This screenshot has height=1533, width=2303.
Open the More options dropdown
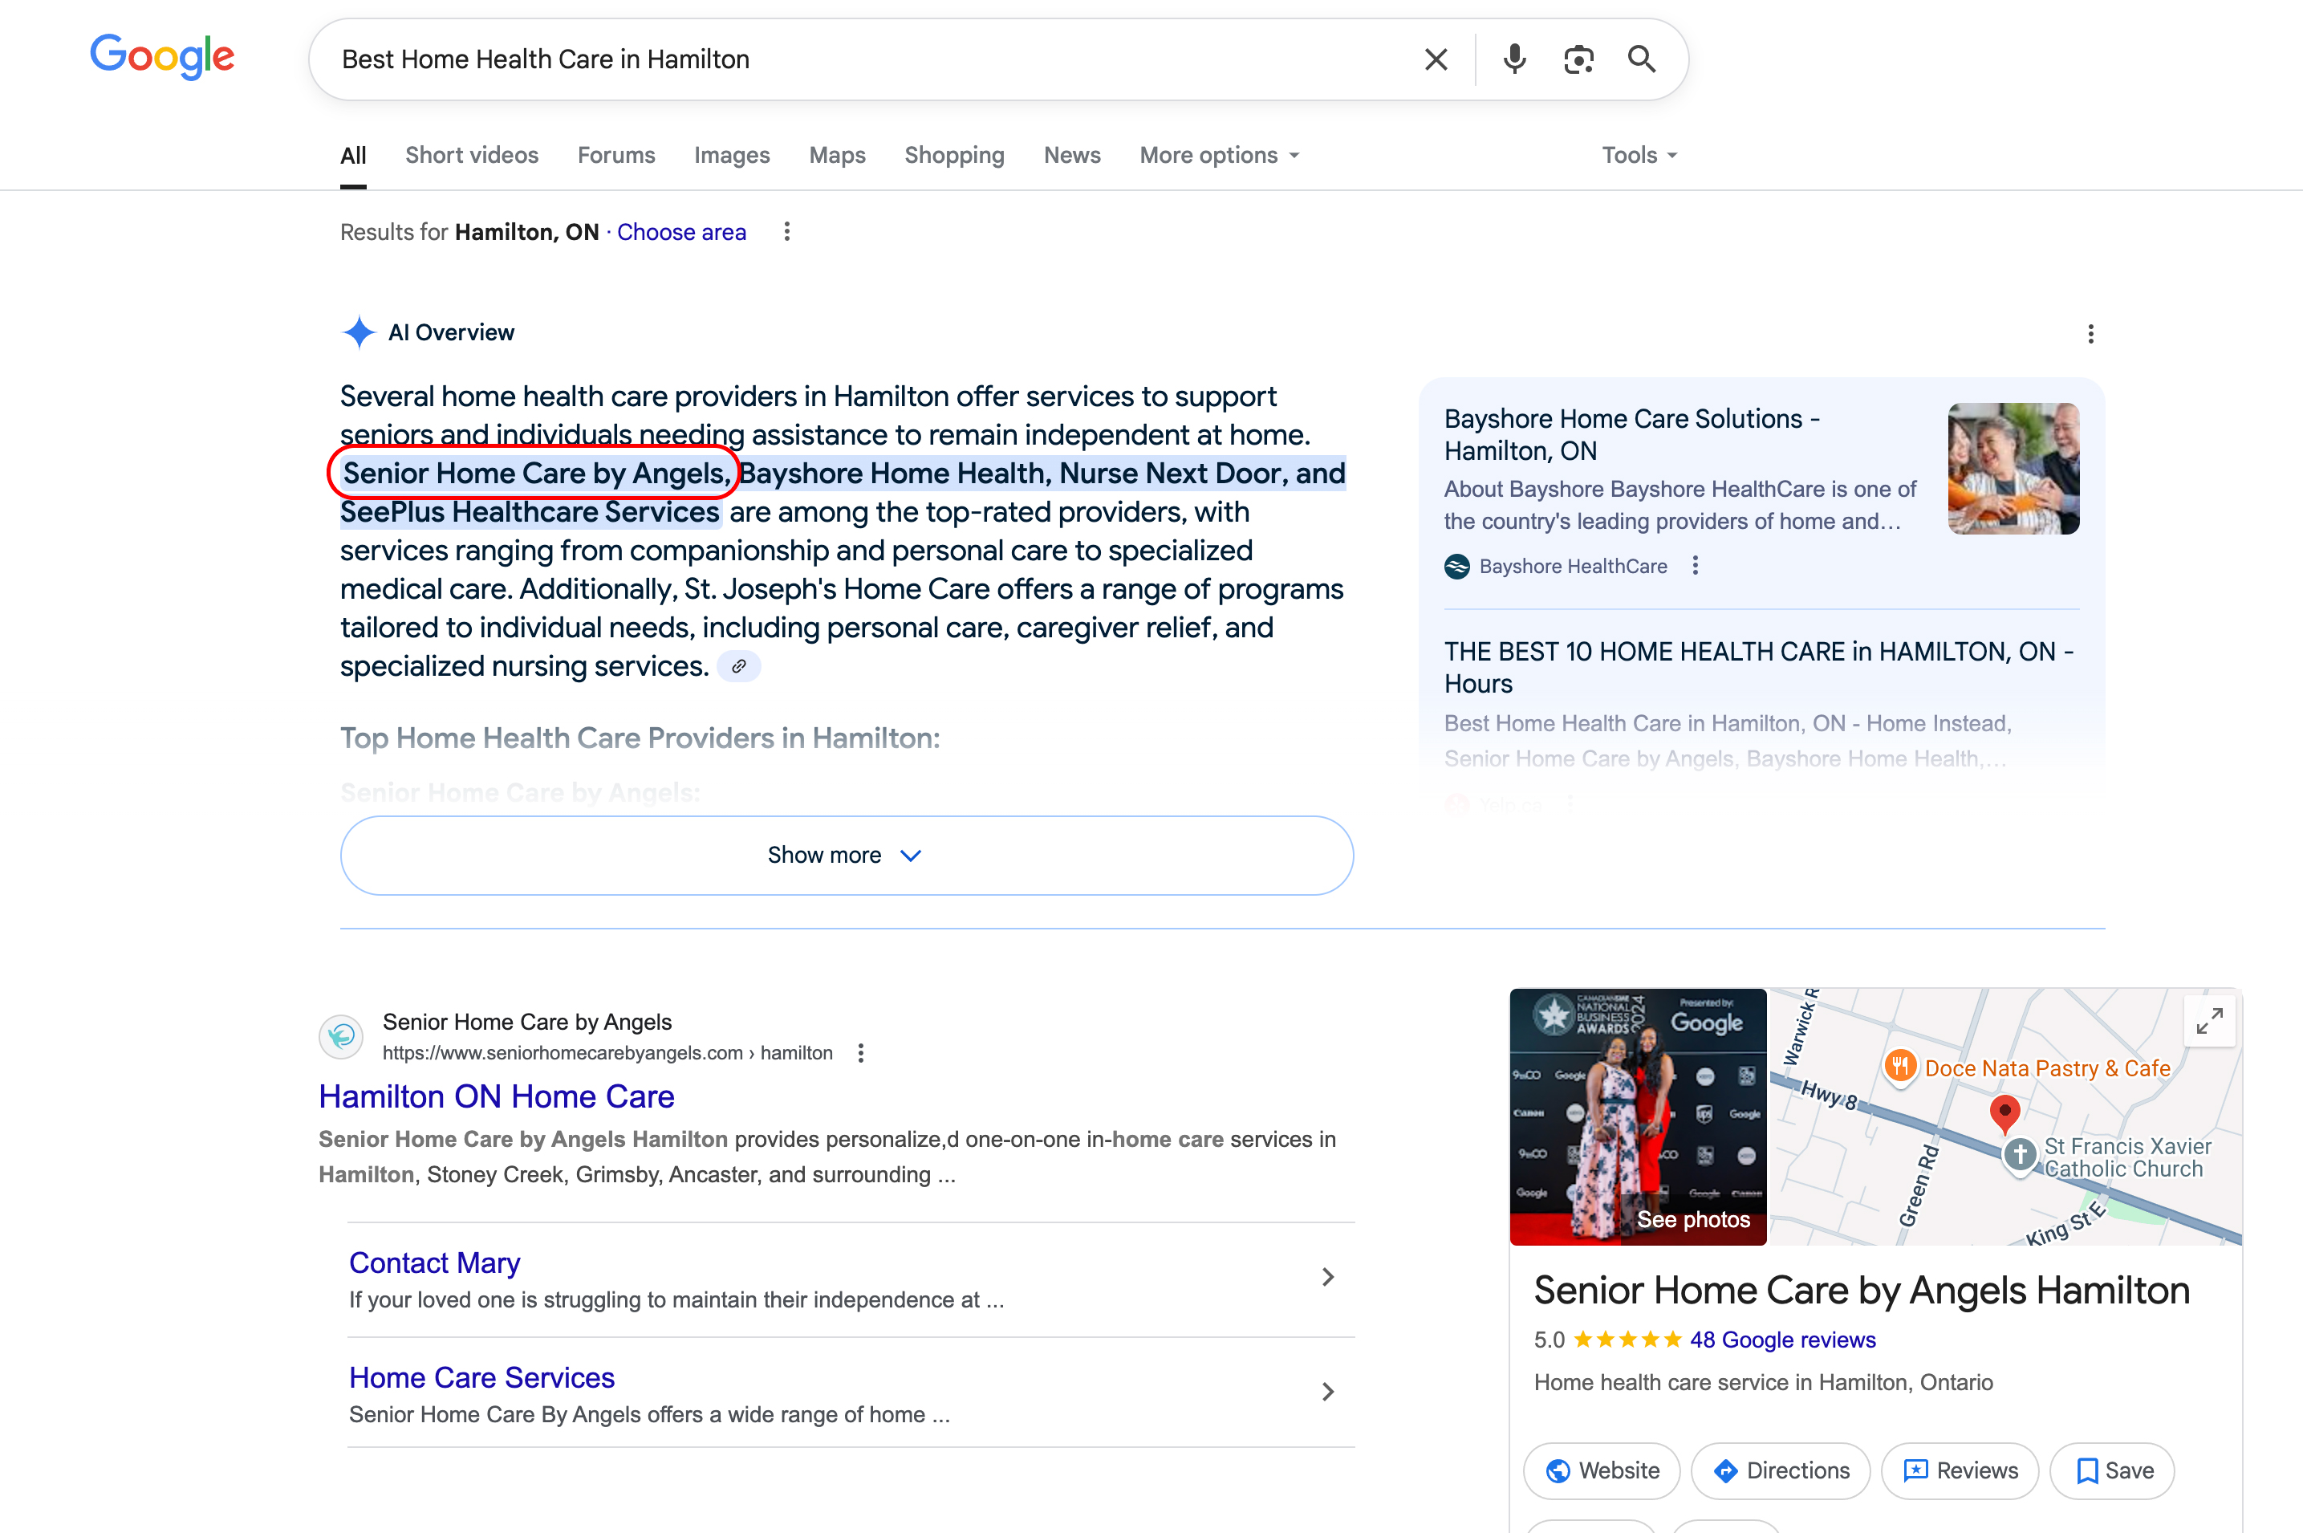(x=1219, y=156)
